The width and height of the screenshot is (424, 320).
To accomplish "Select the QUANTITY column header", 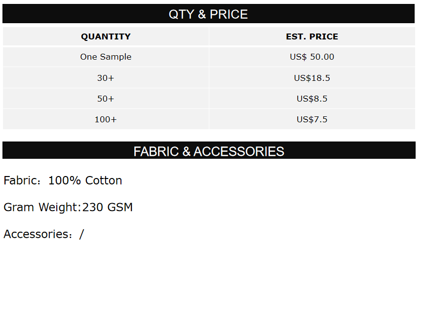I will [x=106, y=36].
